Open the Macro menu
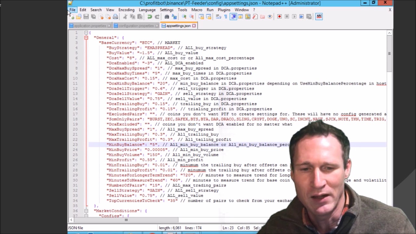This screenshot has width=416, height=234. (197, 10)
